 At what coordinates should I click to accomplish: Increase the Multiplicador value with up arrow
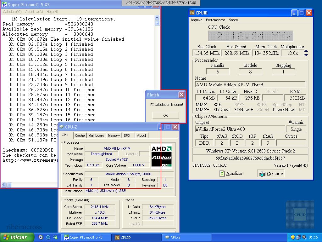click(306, 51)
